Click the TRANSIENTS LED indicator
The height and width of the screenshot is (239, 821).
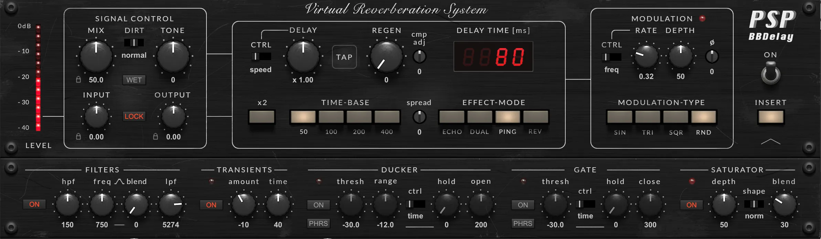pyautogui.click(x=212, y=181)
